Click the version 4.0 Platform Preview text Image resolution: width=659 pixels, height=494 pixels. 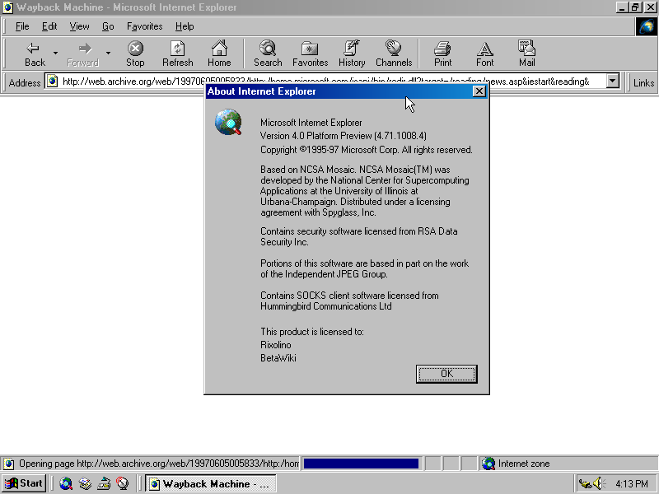coord(343,136)
